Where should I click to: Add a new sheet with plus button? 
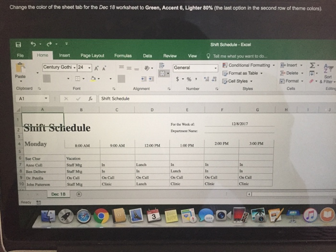click(79, 194)
